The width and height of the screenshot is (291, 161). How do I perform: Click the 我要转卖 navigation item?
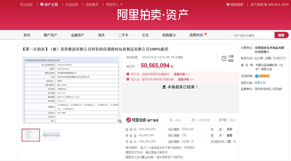pyautogui.click(x=196, y=35)
